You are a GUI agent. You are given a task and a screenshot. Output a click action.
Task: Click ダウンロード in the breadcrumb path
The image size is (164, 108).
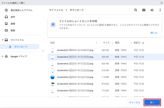[77, 10]
